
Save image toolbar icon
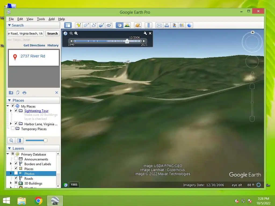(174, 25)
